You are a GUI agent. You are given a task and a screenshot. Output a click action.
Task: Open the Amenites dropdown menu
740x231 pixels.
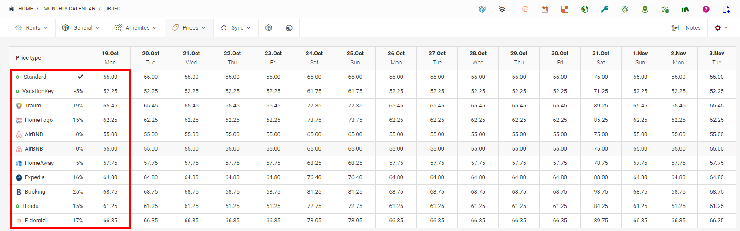pos(135,28)
